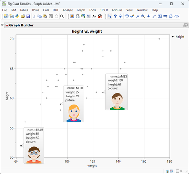Open the Tools menu
The image size is (189, 174).
pos(93,10)
